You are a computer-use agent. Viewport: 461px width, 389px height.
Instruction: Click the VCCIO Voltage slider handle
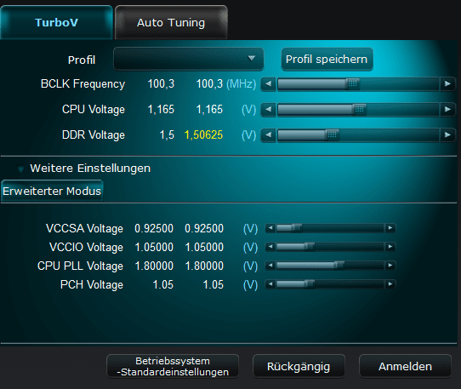click(x=309, y=247)
